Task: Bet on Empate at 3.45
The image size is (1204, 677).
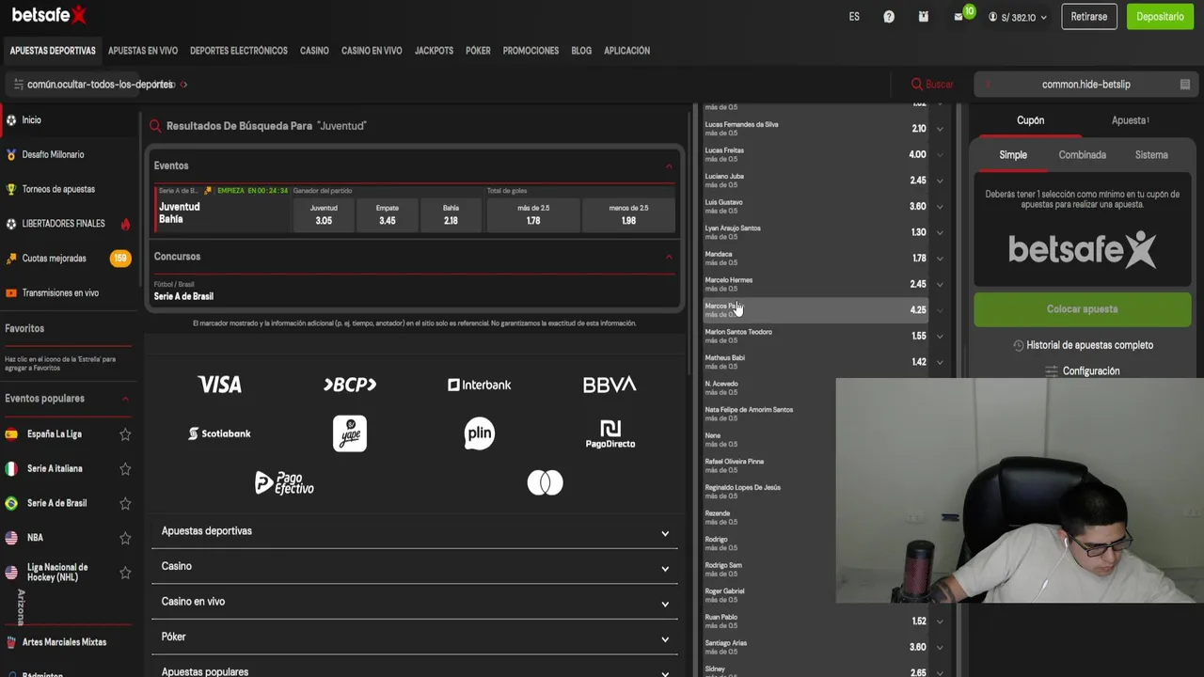Action: click(388, 215)
